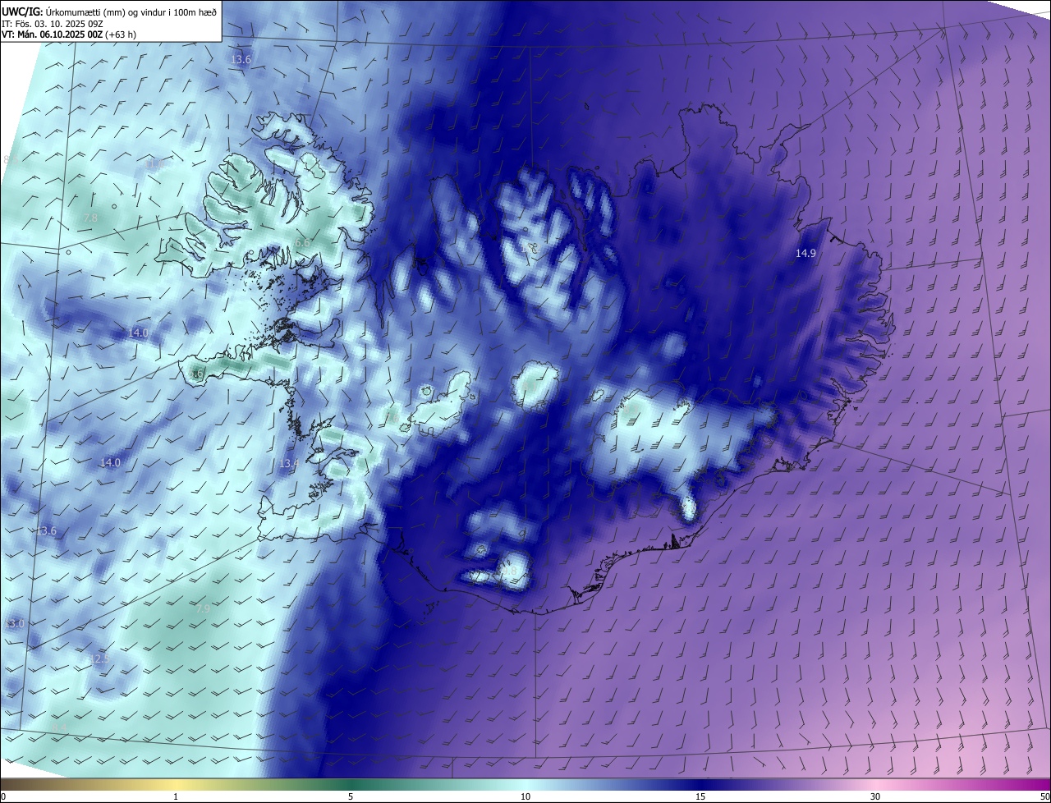Click the 11.6 value label on the map

(154, 164)
